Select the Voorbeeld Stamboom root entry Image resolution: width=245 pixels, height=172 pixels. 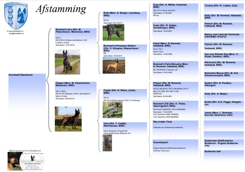pyautogui.click(x=21, y=75)
